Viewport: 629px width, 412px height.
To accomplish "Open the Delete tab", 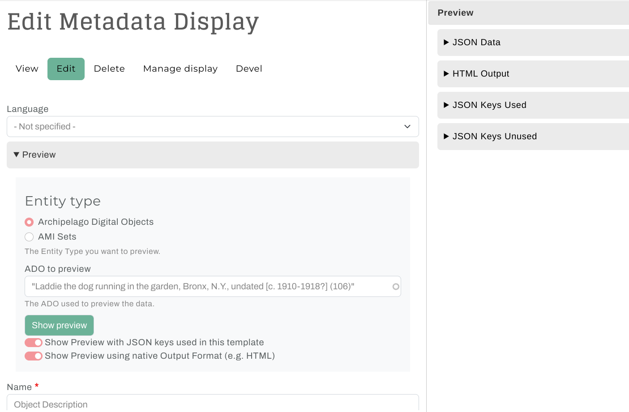I will (x=109, y=69).
